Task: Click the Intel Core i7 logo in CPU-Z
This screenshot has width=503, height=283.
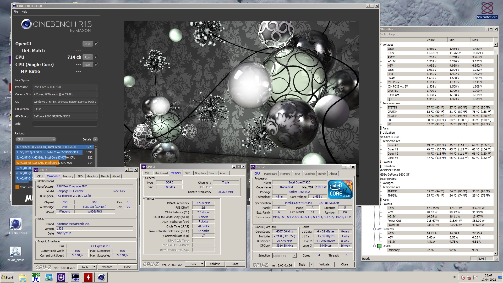Action: click(x=340, y=189)
